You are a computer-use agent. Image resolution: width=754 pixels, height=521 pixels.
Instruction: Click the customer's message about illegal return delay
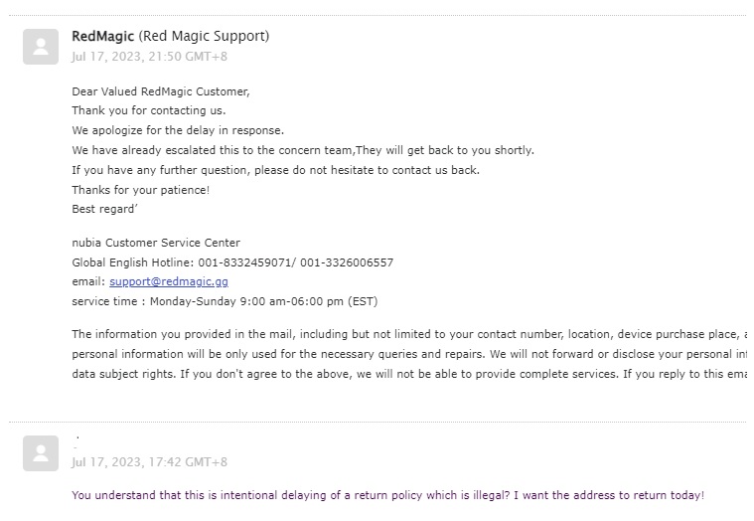click(x=388, y=495)
